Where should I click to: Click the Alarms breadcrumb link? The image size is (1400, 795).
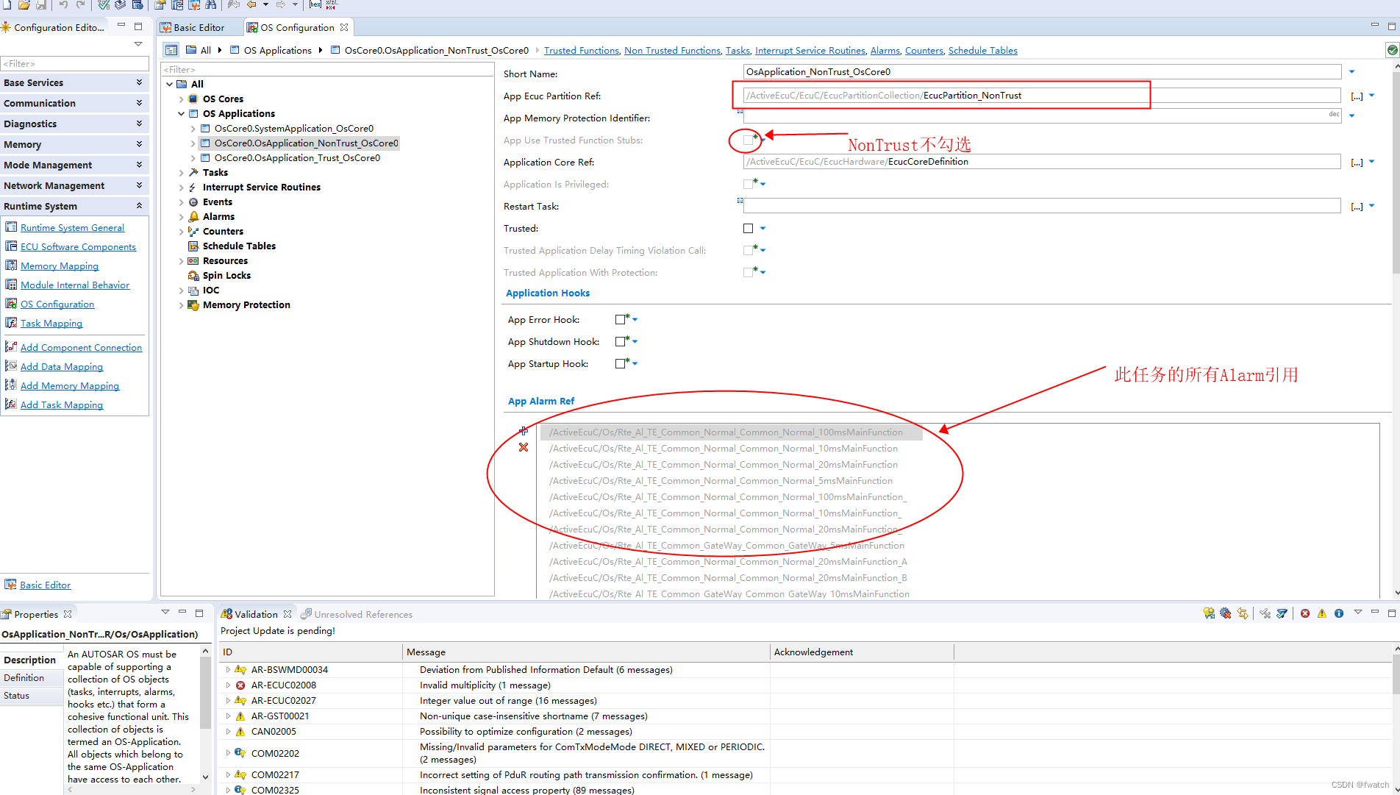(x=885, y=50)
